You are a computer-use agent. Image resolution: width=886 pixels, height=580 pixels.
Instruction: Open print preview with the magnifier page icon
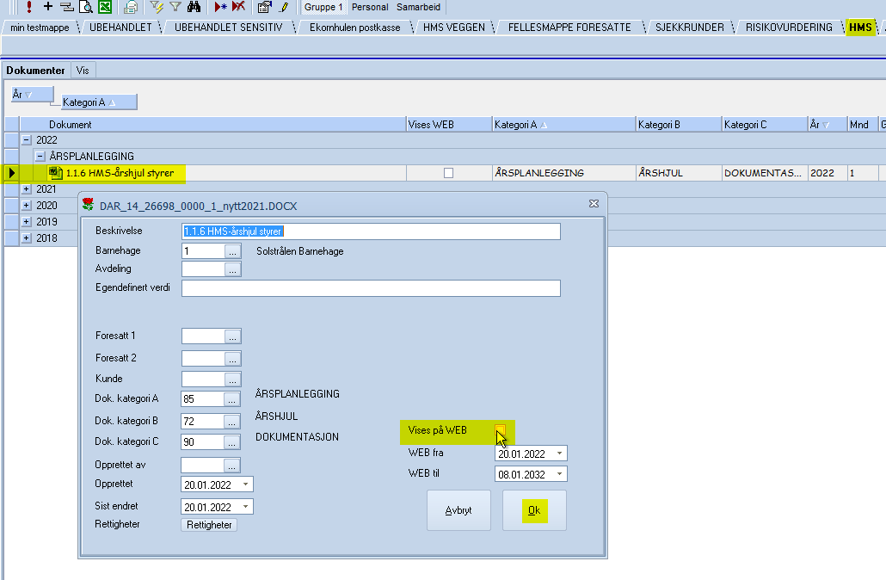point(86,7)
